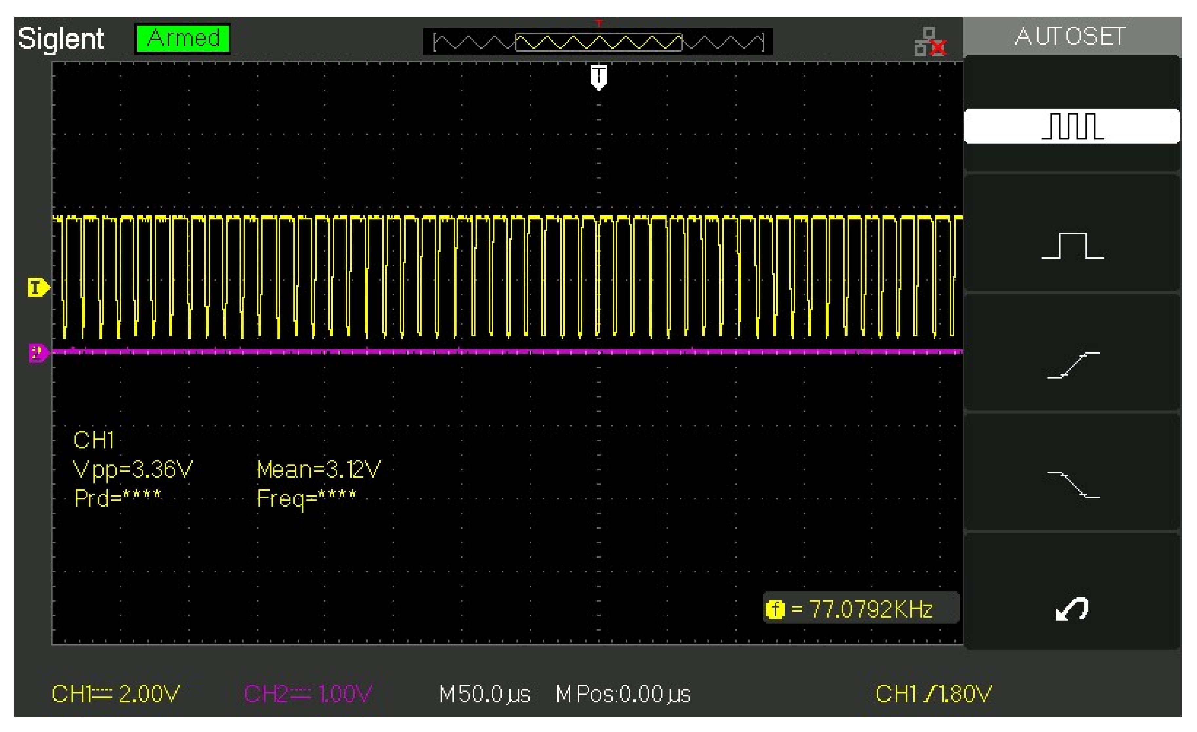Click the Siglent brand logo
The image size is (1197, 732).
pyautogui.click(x=61, y=39)
